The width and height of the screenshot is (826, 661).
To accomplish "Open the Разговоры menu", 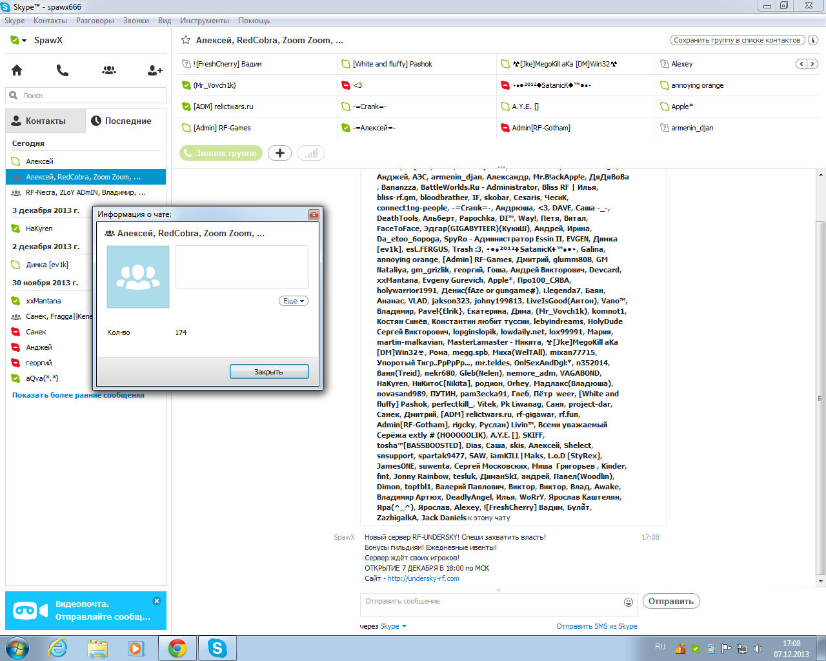I will coord(95,21).
